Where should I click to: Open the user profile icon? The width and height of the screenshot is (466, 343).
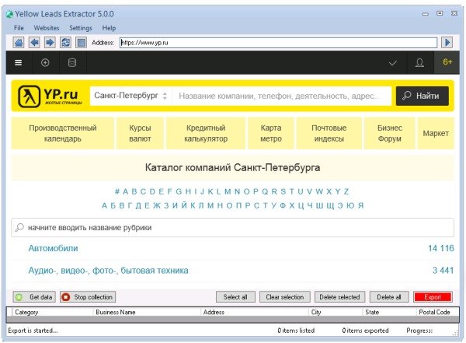pos(419,63)
